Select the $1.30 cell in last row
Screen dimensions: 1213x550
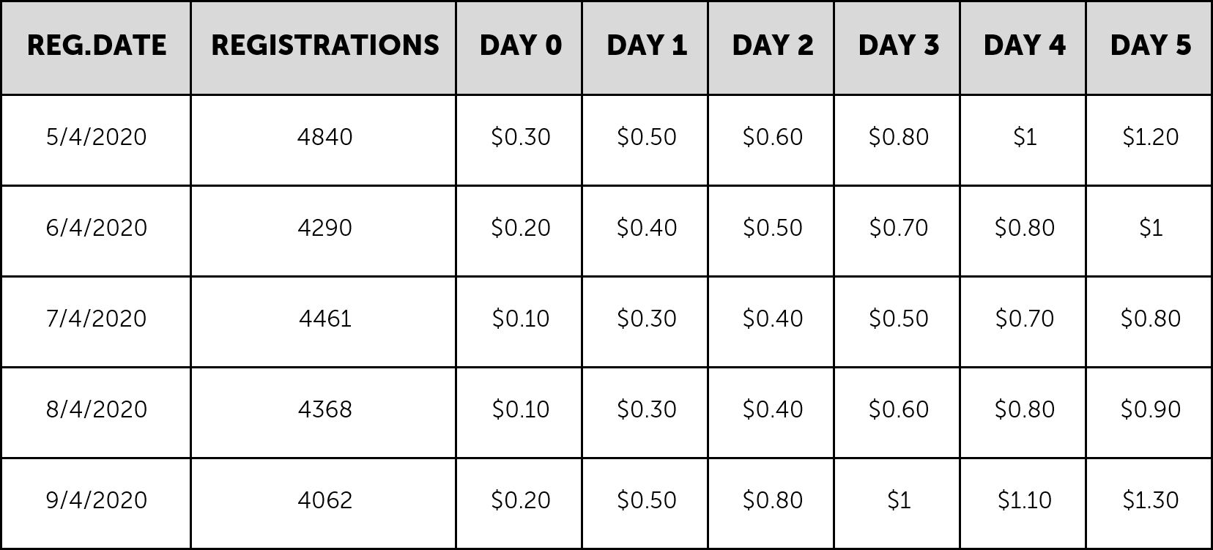pos(1149,503)
